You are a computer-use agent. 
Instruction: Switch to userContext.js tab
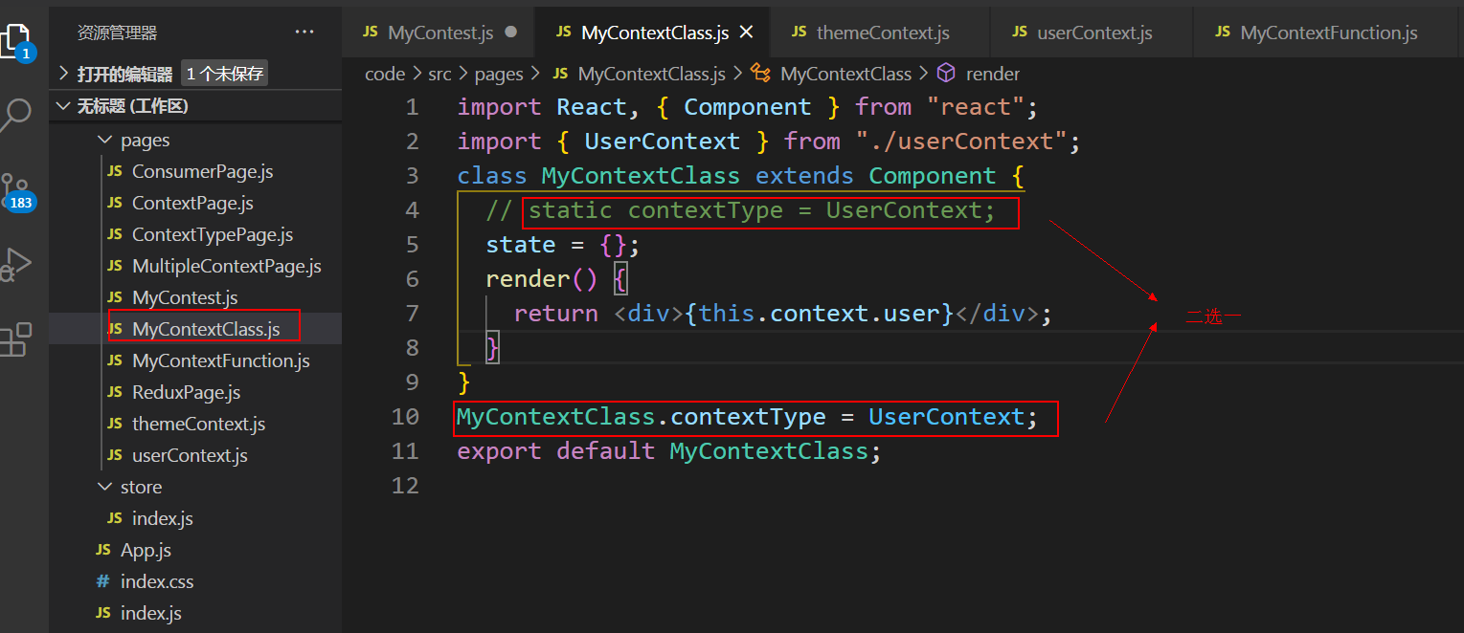coord(1093,33)
